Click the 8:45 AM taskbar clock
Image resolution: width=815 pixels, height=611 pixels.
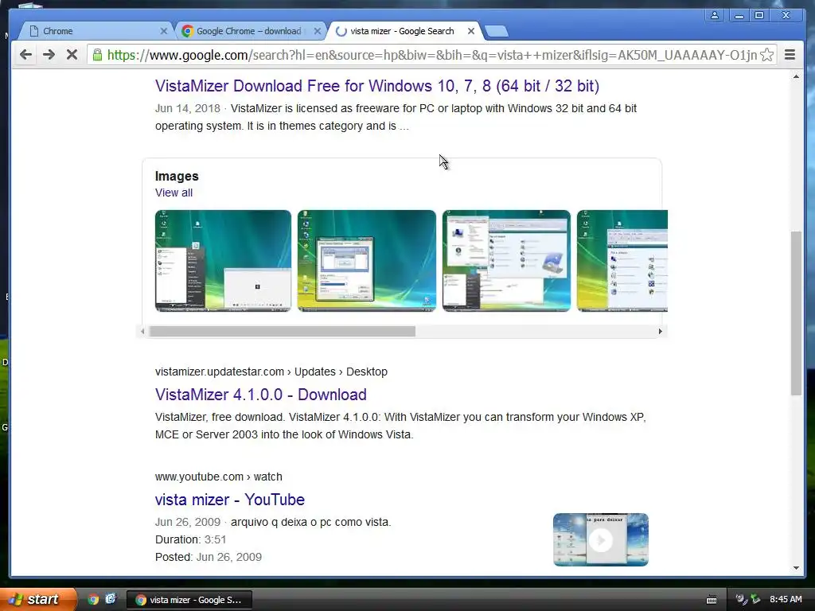pos(786,600)
